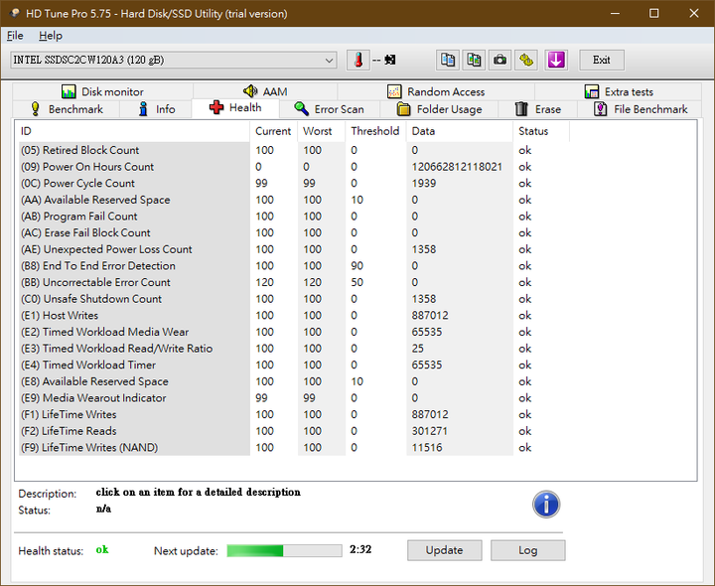Image resolution: width=715 pixels, height=586 pixels.
Task: Switch to the AAM tab
Action: pyautogui.click(x=265, y=91)
